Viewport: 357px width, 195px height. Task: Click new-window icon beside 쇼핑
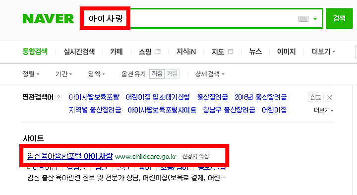158,52
